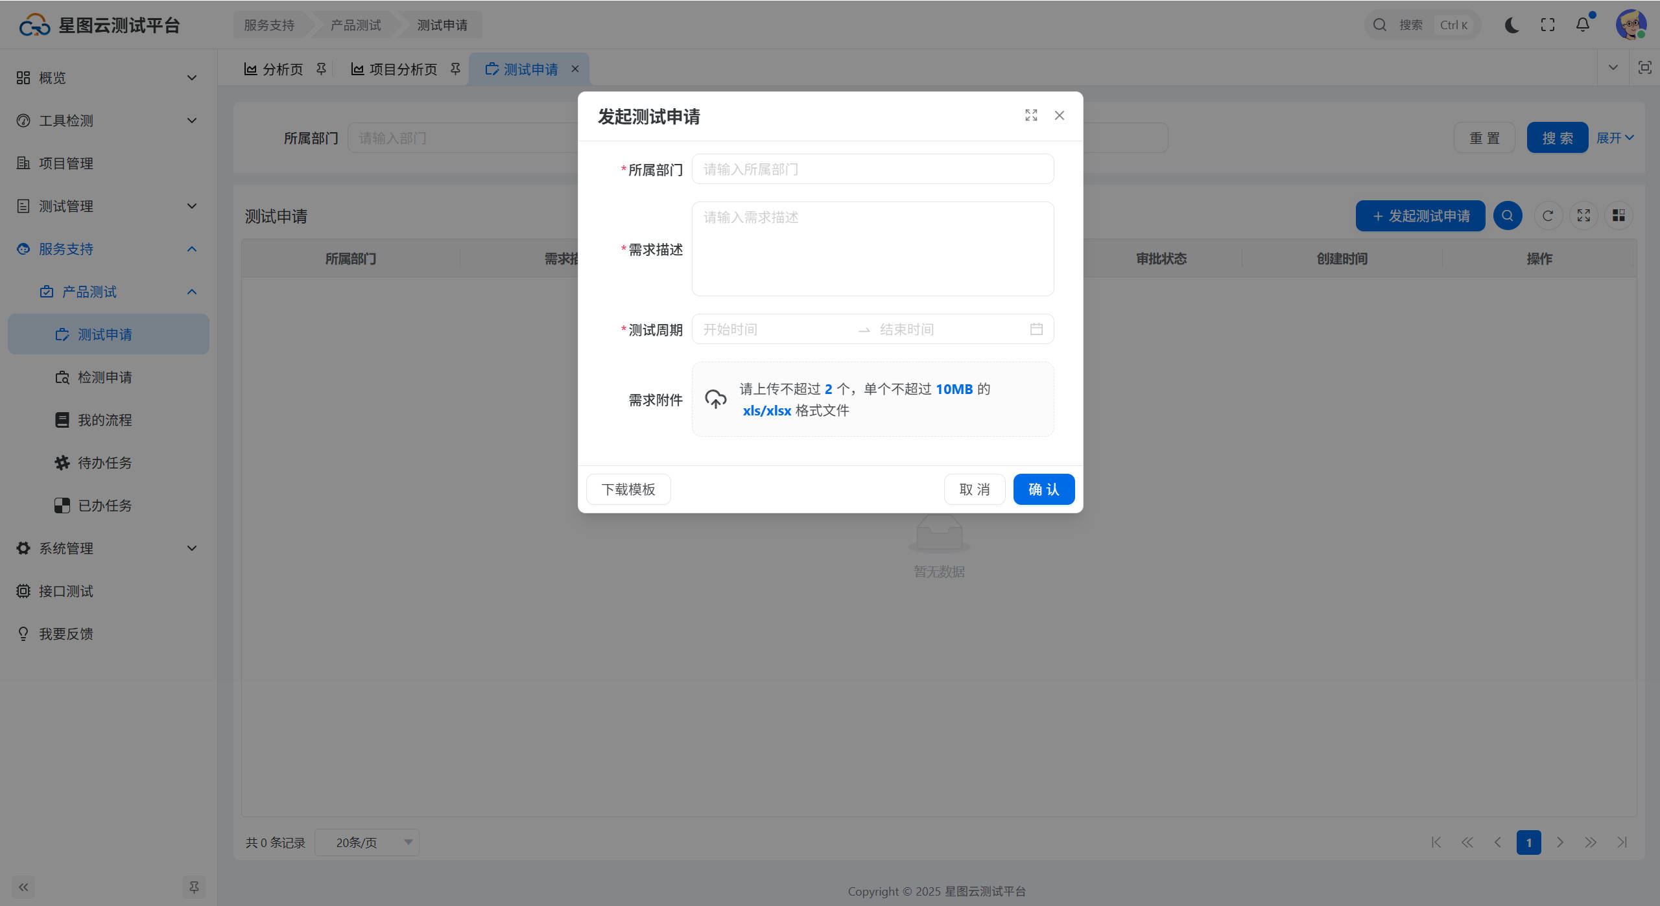Click the cloud upload icon for attachments
1660x906 pixels.
pyautogui.click(x=715, y=399)
